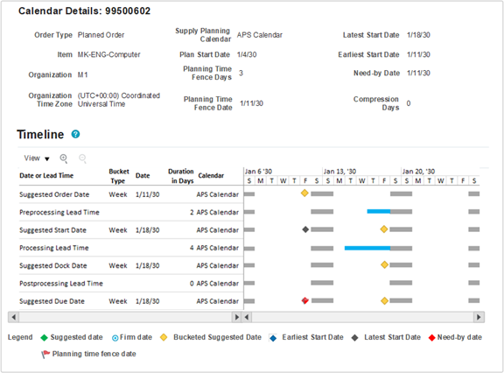The image size is (504, 373).
Task: Select the Suggested Order Date row
Action: (131, 194)
